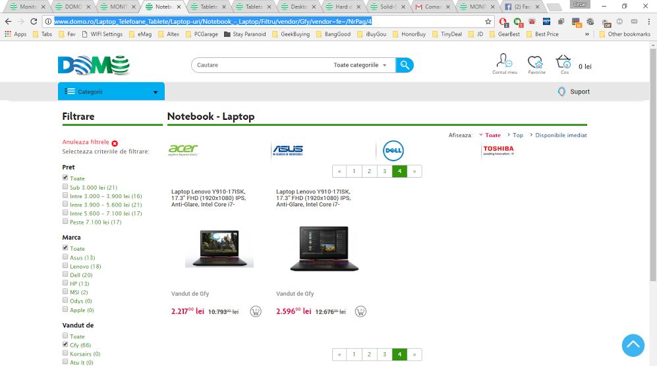Switch to the Solid-S browser tab

387,7
